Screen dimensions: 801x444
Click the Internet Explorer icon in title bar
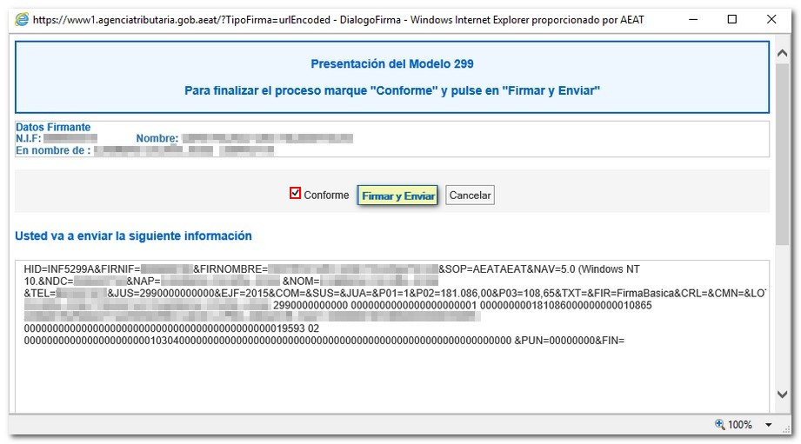pyautogui.click(x=21, y=19)
